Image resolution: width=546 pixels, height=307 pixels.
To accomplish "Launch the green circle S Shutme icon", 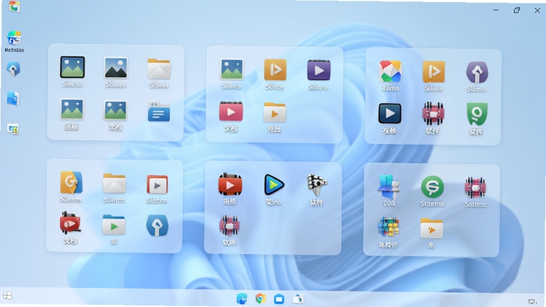I will [432, 187].
